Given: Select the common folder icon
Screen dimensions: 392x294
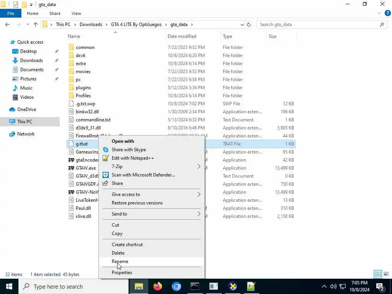Looking at the screenshot, I should tap(71, 47).
